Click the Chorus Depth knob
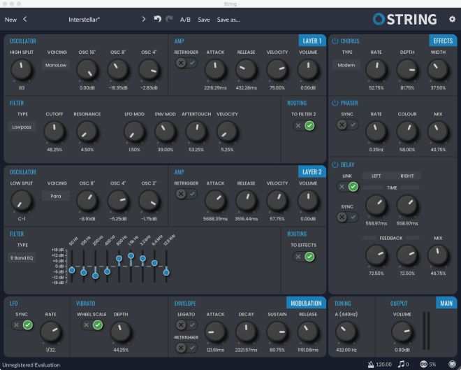Screen dimensions: 461x370 pyautogui.click(x=407, y=70)
